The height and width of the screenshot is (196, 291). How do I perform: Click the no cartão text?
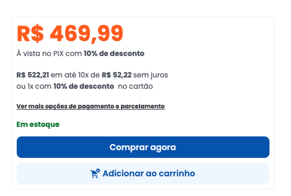click(135, 86)
